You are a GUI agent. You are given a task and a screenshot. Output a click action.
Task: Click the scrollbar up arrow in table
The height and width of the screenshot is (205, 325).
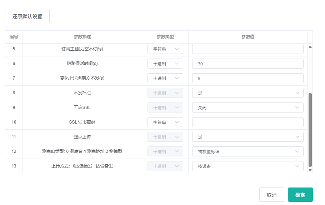coord(310,47)
